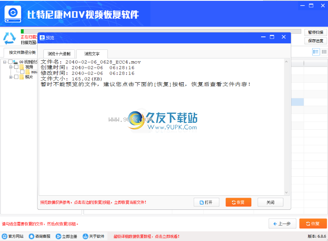328x241 pixels.
Task: Open 咨询客服 in status bar
Action: pos(40,236)
